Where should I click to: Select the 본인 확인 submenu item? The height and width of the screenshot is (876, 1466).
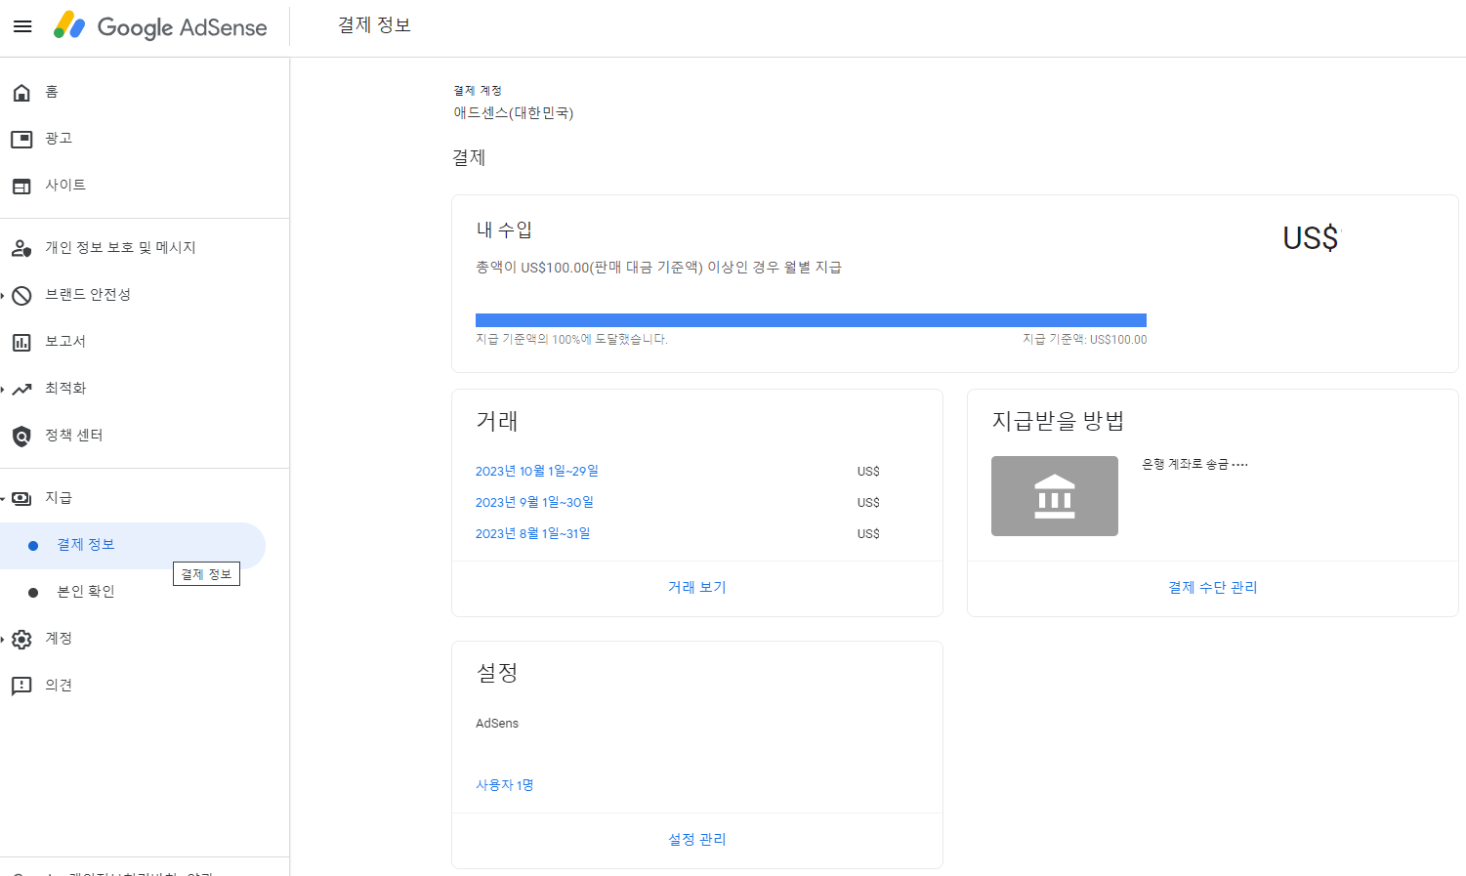pos(133,592)
